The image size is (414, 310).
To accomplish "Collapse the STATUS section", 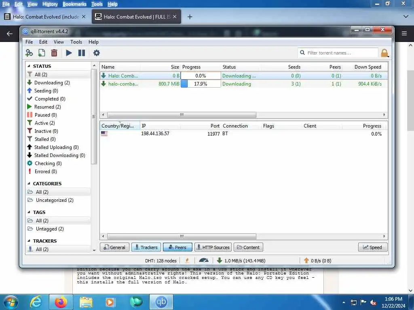I will [29, 66].
